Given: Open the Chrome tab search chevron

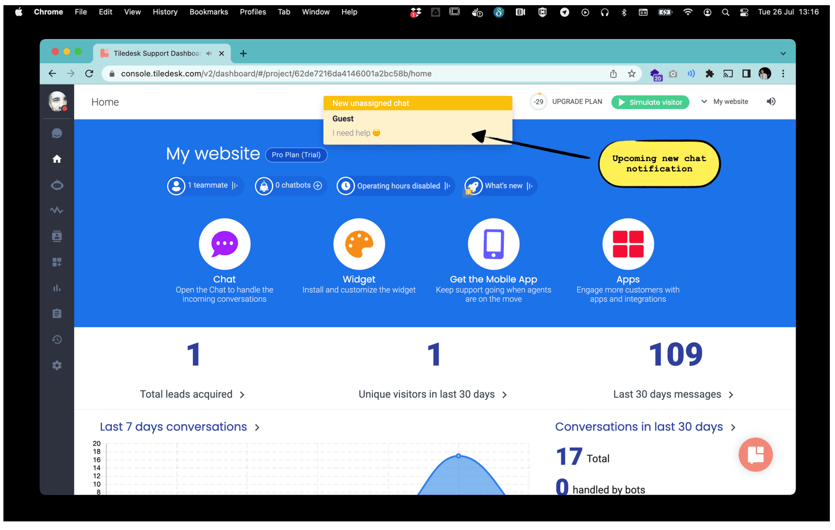Looking at the screenshot, I should tap(783, 53).
